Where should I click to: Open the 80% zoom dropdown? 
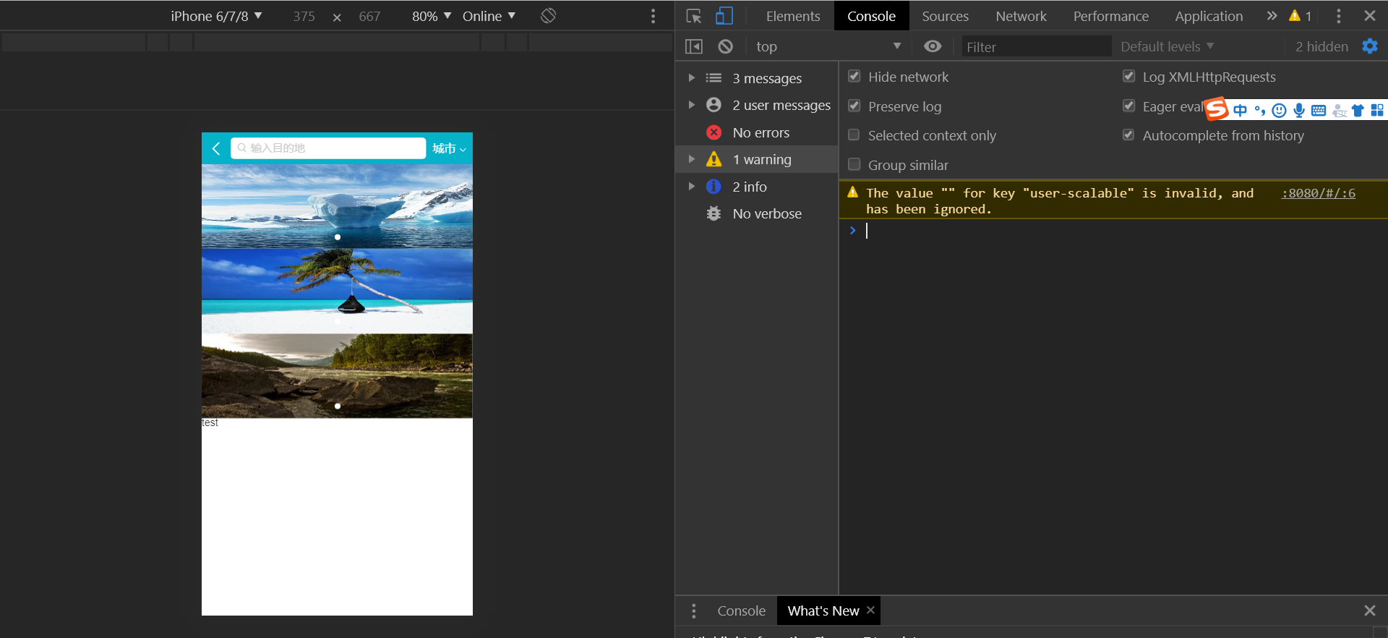(x=432, y=16)
